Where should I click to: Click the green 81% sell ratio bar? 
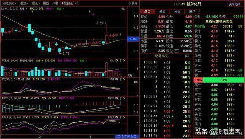(x=224, y=80)
